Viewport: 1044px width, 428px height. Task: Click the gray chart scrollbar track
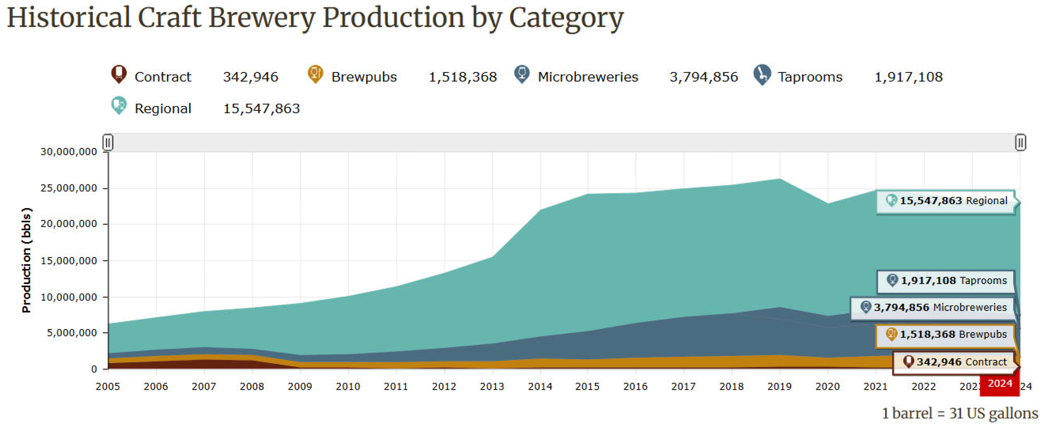tap(563, 142)
